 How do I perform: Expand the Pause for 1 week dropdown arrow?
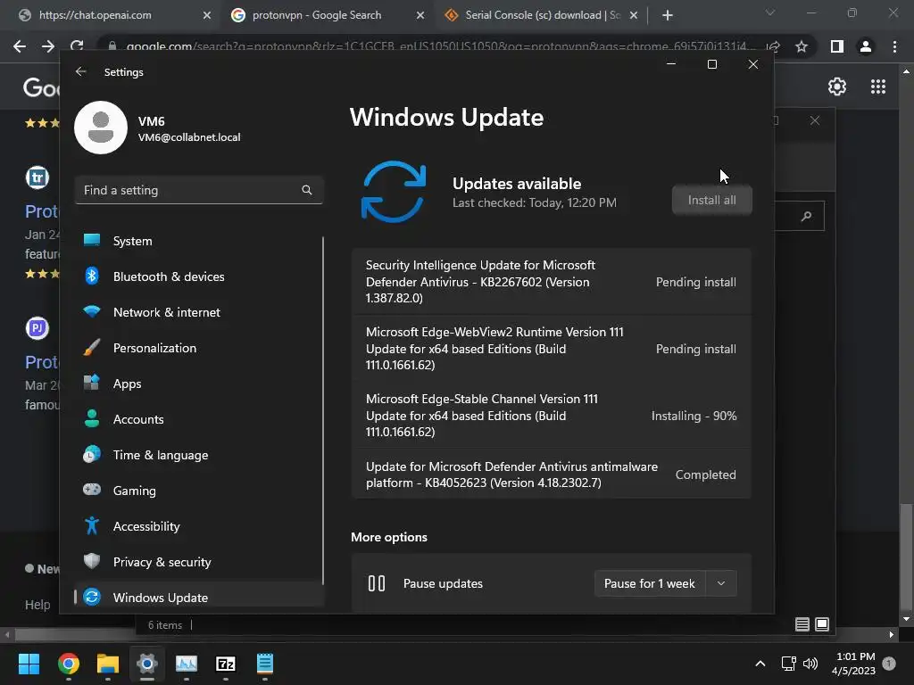click(721, 583)
